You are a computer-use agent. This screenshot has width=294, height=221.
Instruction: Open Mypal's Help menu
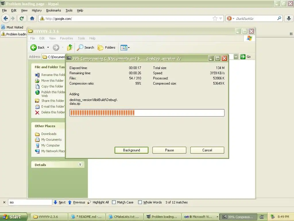[x=80, y=10]
